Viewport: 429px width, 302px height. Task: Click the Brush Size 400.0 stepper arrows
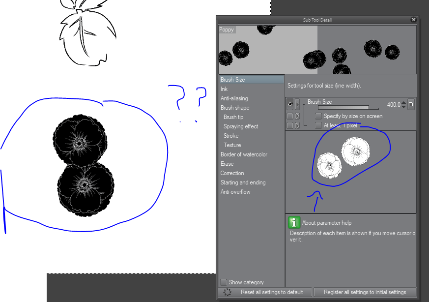[404, 105]
